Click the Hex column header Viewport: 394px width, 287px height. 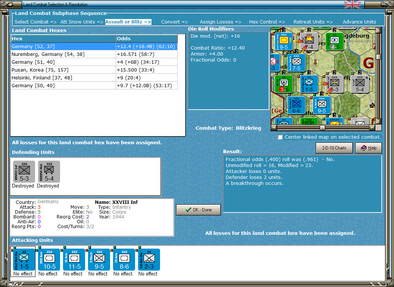[63, 38]
